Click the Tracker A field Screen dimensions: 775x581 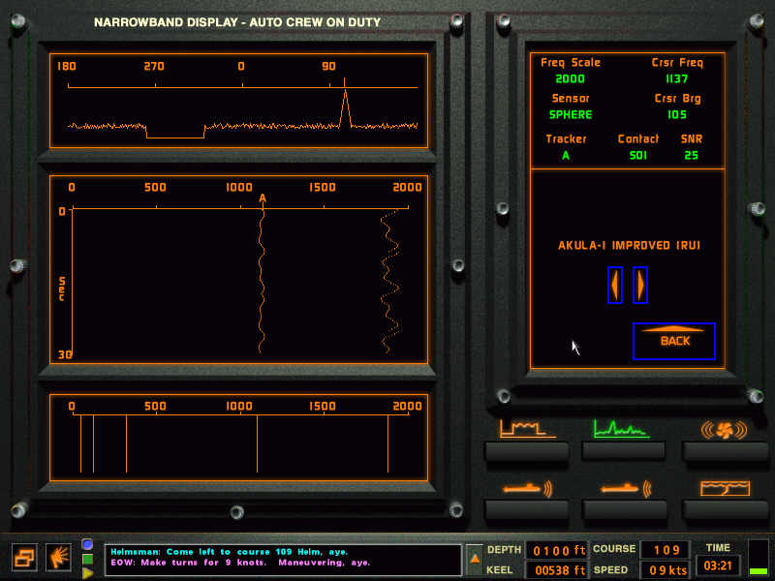coord(566,154)
